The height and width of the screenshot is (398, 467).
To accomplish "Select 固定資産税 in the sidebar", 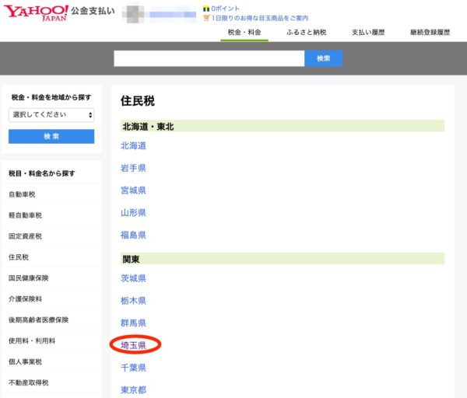I will pos(25,236).
